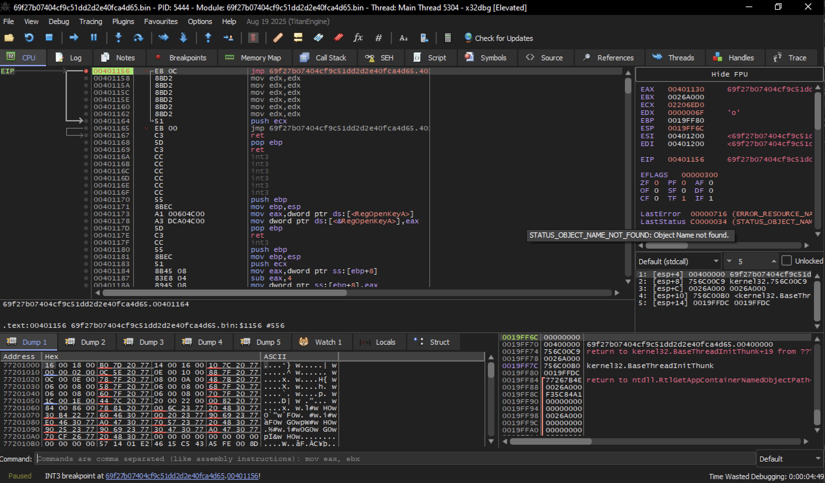The height and width of the screenshot is (483, 825).
Task: Increase the argument count stepper
Action: pyautogui.click(x=773, y=261)
